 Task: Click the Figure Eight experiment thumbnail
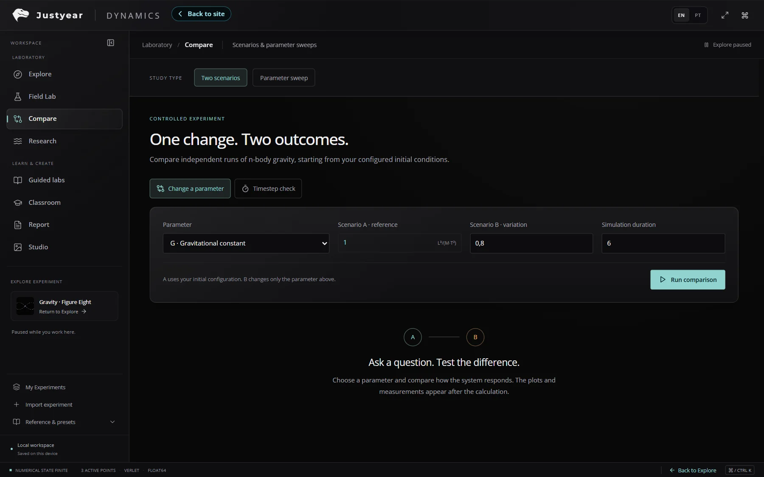click(25, 306)
